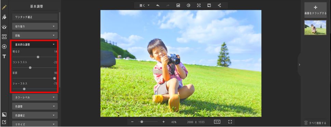Click the brightness value 14
This screenshot has height=127, width=331.
pos(56,52)
